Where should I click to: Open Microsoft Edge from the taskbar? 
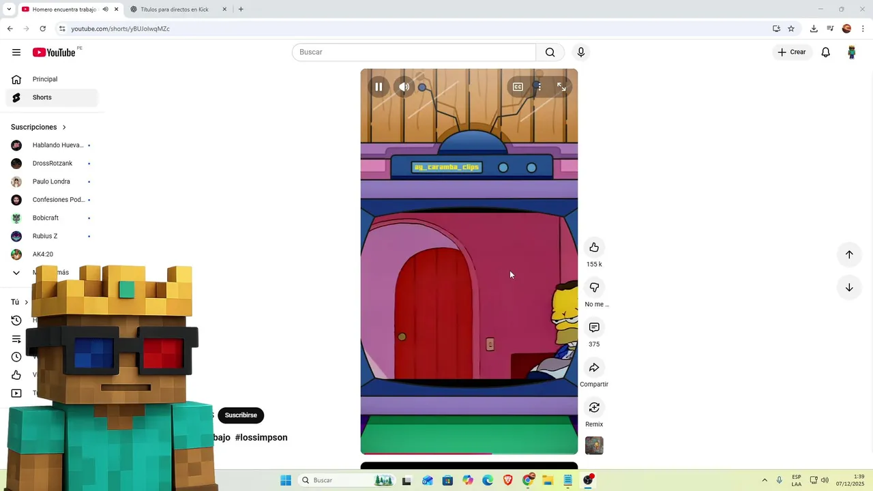point(488,480)
